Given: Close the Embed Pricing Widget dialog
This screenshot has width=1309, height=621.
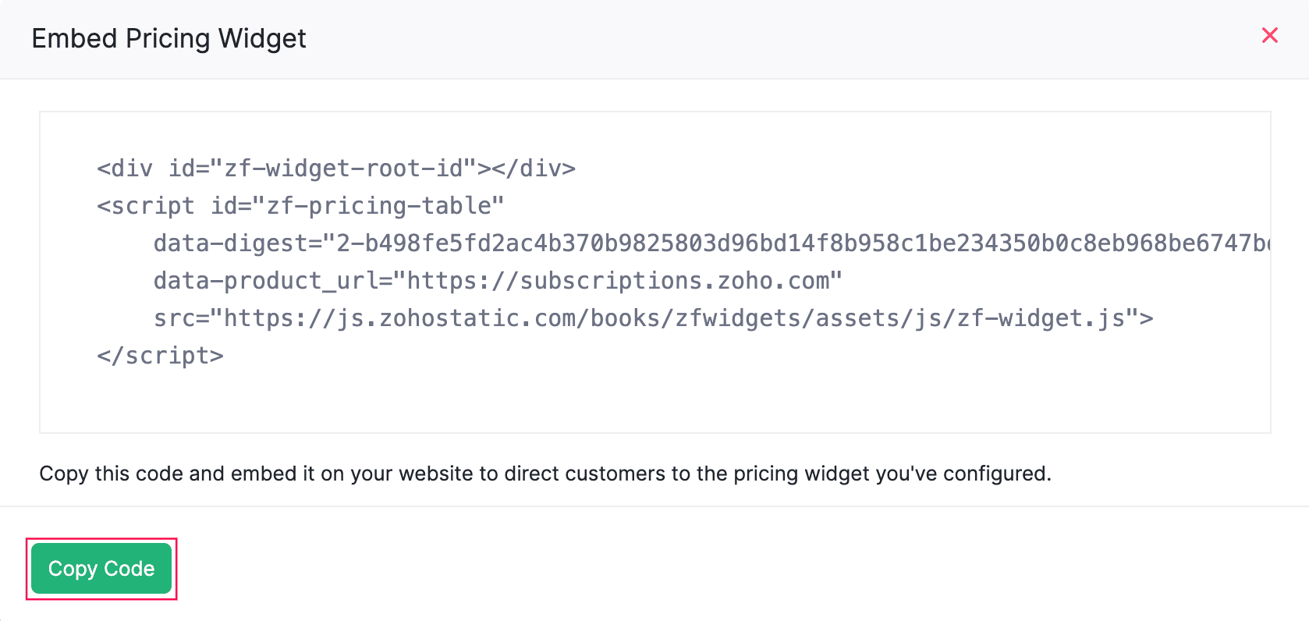Looking at the screenshot, I should [1269, 36].
